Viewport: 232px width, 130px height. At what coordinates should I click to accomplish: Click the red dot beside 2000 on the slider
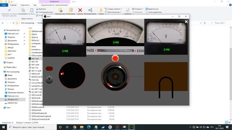point(135,51)
